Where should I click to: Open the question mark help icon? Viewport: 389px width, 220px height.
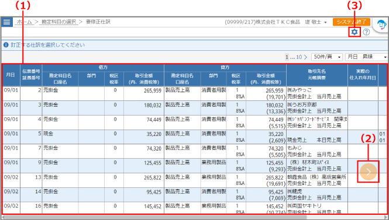(366, 32)
